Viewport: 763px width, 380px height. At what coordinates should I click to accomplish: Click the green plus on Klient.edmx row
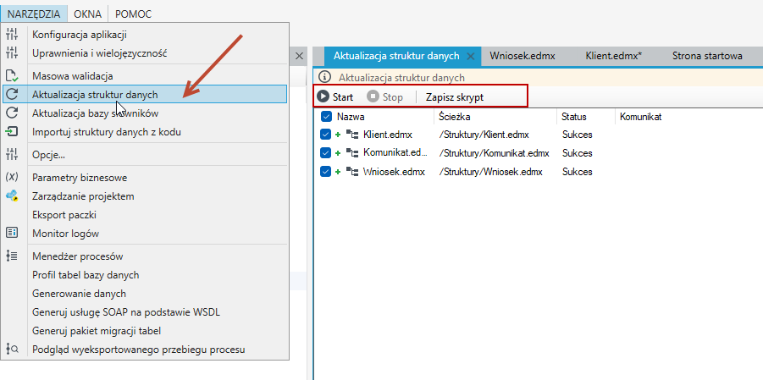click(x=338, y=135)
